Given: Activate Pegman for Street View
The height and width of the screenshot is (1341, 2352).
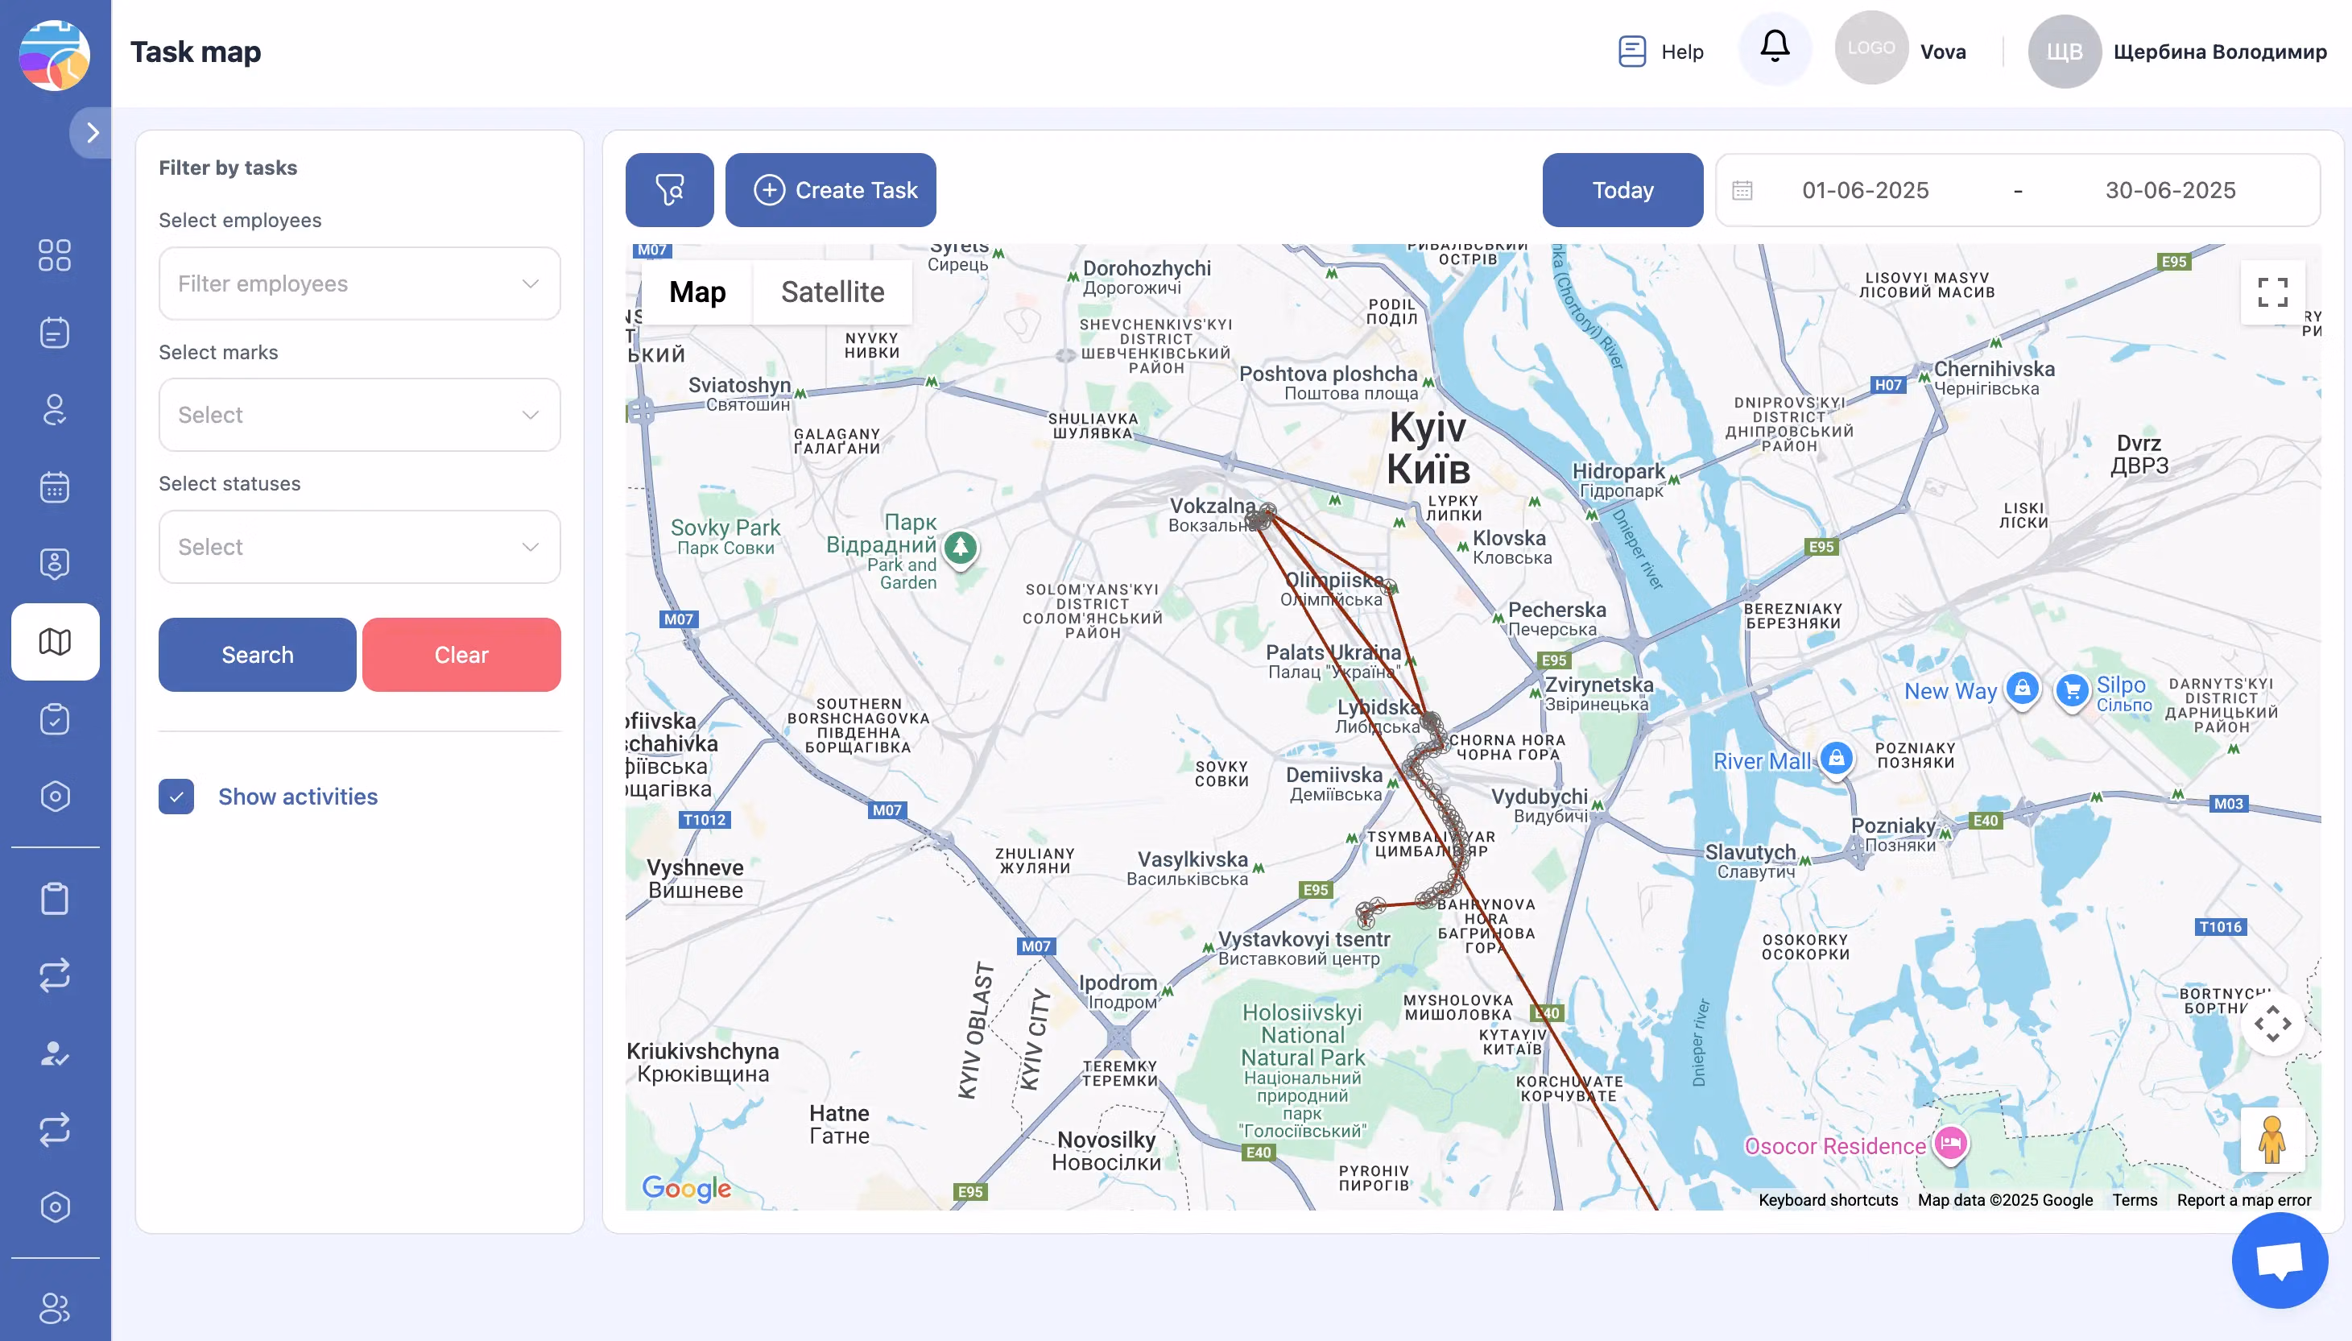Looking at the screenshot, I should (2273, 1140).
